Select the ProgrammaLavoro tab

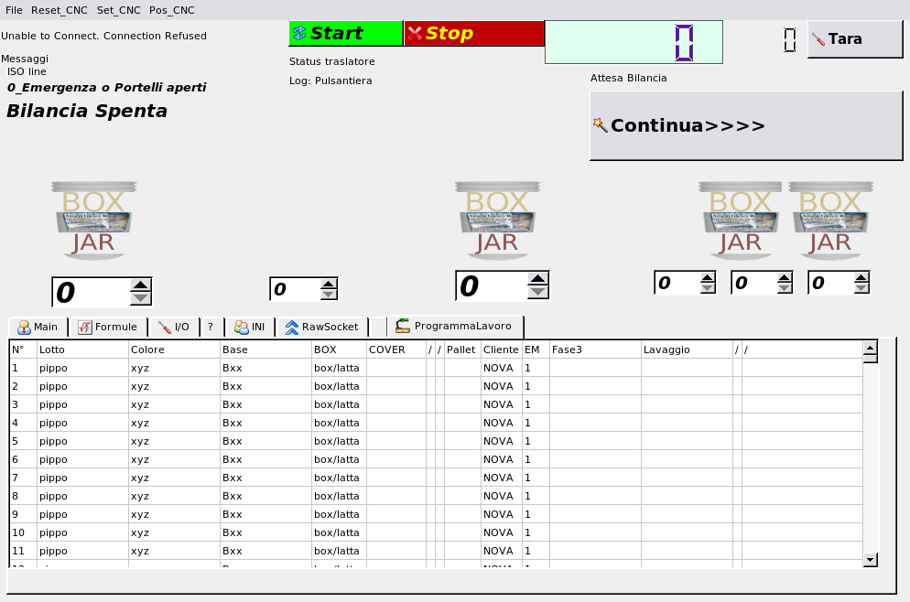[454, 326]
